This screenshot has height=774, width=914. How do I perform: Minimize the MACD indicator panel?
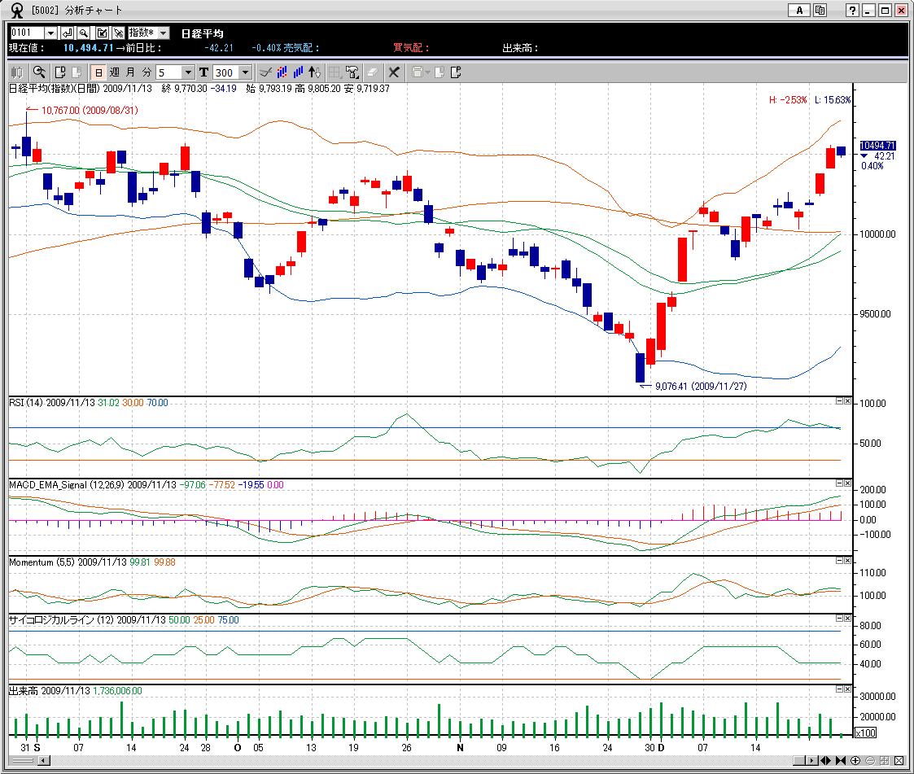click(x=838, y=483)
